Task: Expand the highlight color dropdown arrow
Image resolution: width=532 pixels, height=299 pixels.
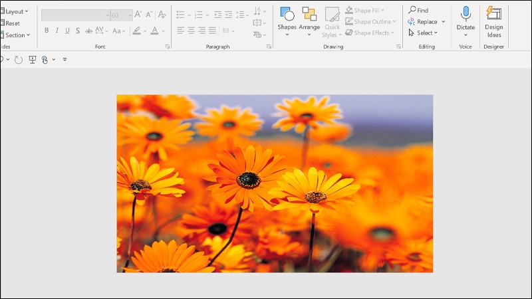Action: click(x=145, y=31)
